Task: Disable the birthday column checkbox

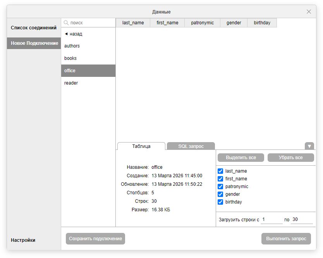Action: pos(220,202)
